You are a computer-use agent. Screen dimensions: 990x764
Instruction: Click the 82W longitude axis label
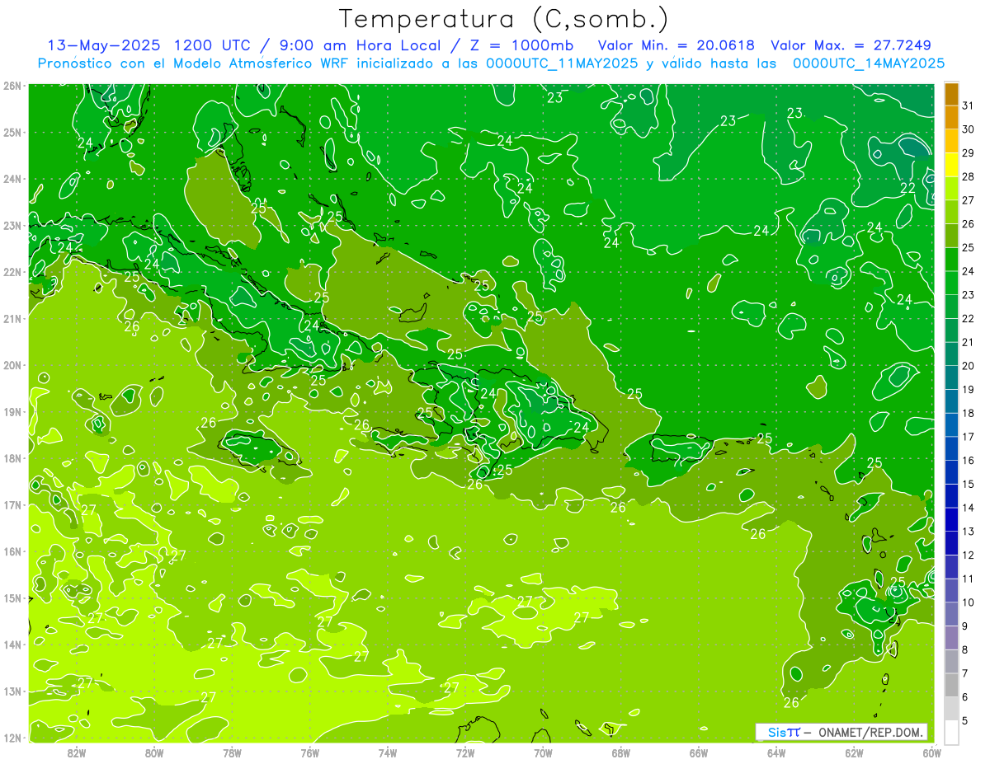76,752
